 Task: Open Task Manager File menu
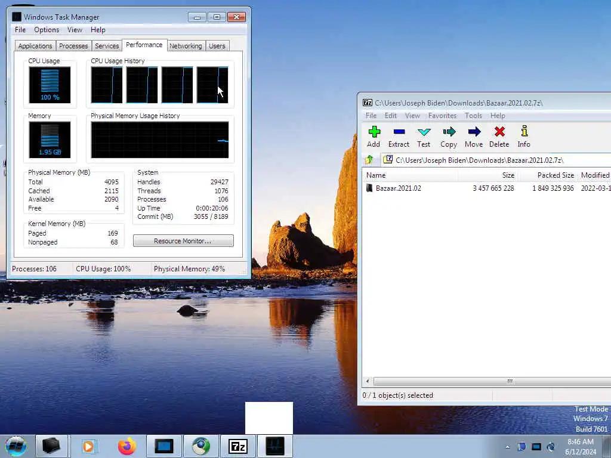[x=20, y=30]
